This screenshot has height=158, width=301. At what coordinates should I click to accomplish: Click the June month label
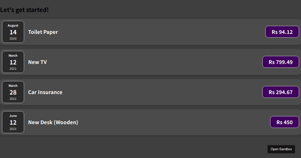click(x=13, y=116)
